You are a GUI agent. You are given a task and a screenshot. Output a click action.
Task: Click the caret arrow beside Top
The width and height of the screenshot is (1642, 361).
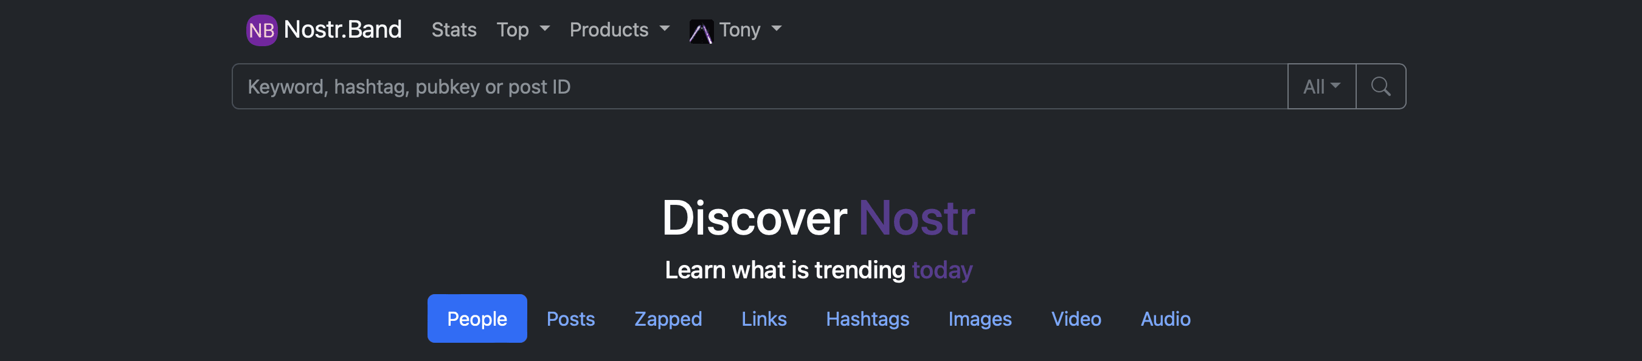(544, 29)
